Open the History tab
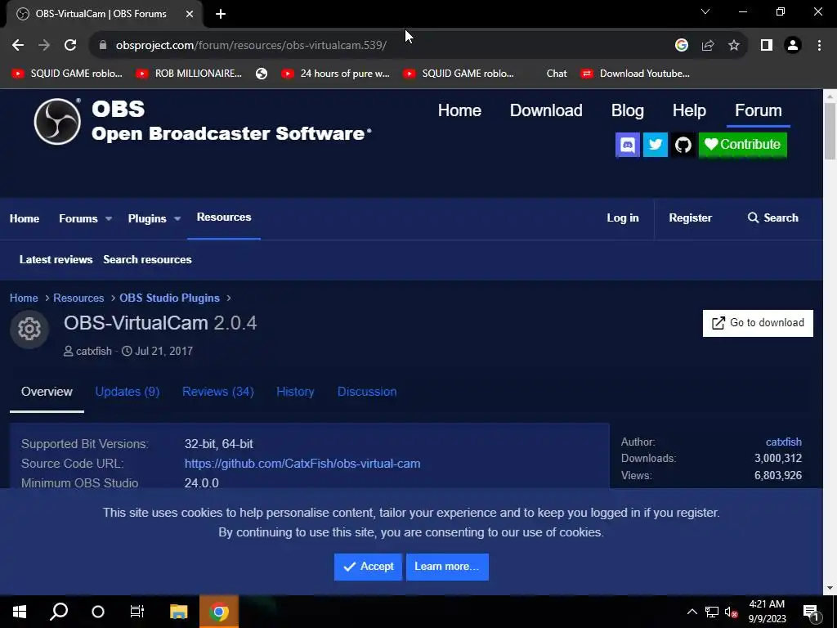Screen dimensions: 837x628 tap(295, 392)
